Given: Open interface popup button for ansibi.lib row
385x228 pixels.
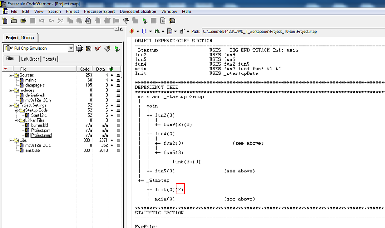Looking at the screenshot, I should (118, 150).
